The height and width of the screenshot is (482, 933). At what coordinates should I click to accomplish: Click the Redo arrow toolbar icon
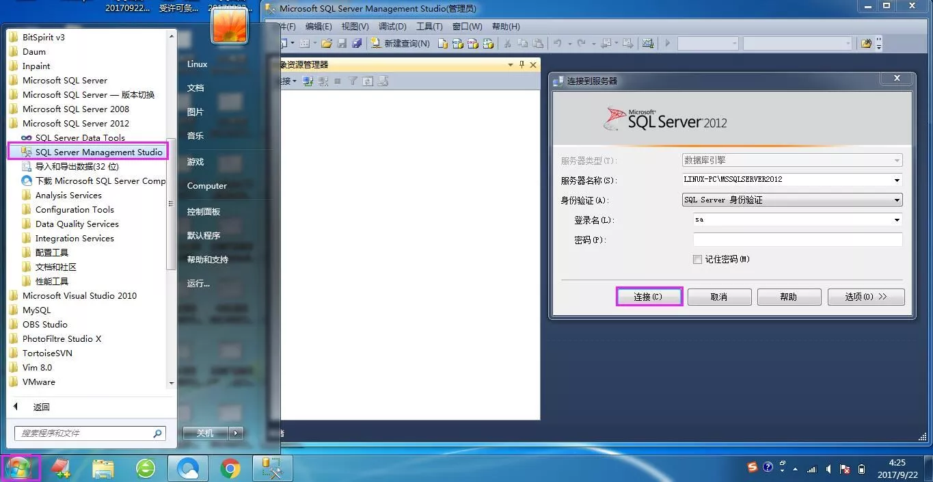581,43
